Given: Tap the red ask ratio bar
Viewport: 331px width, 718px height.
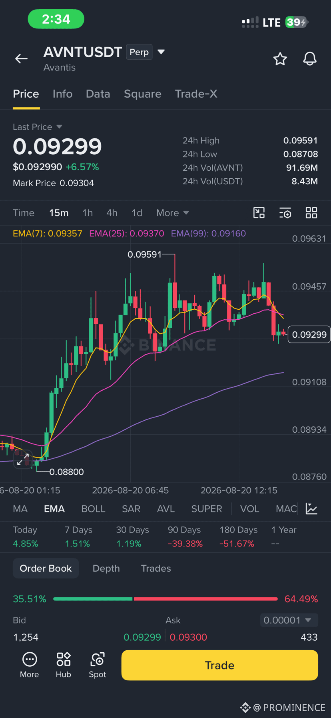Looking at the screenshot, I should point(205,599).
